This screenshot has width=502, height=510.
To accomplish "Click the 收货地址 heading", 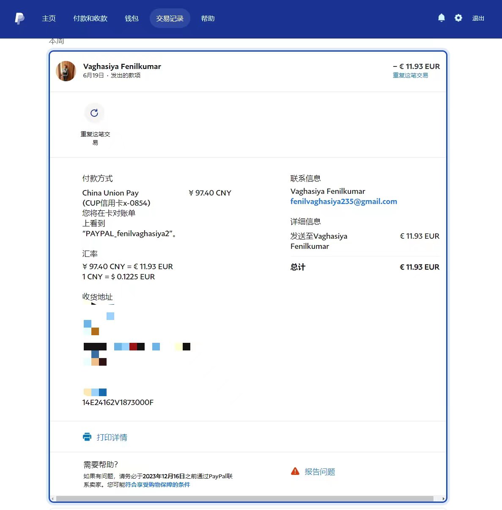I will point(97,297).
